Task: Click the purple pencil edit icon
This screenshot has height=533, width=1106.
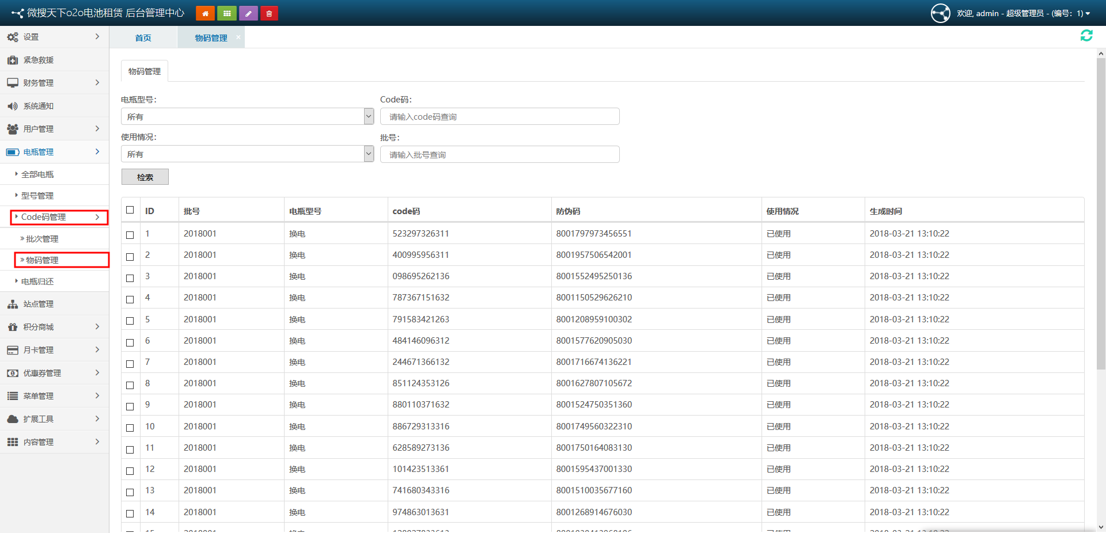Action: coord(248,13)
